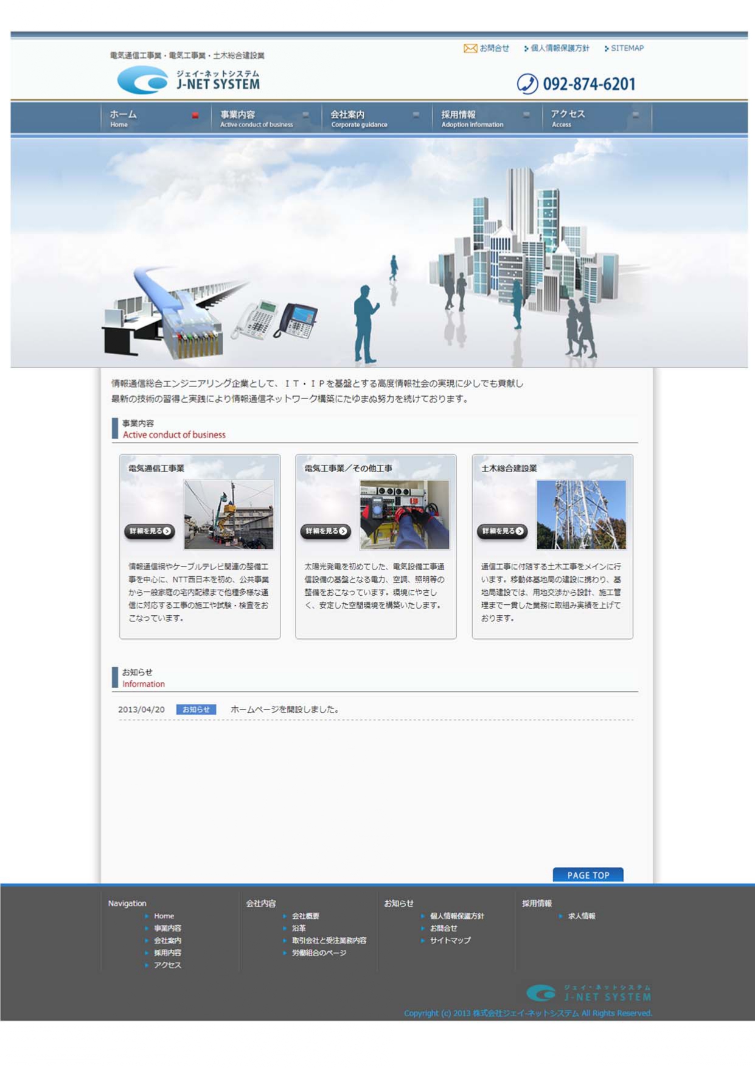Image resolution: width=755 pixels, height=1068 pixels.
Task: Click the PAGE TOP button
Action: coord(588,875)
